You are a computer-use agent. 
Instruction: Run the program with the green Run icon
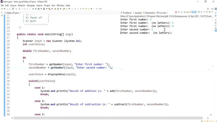[x=38, y=9]
